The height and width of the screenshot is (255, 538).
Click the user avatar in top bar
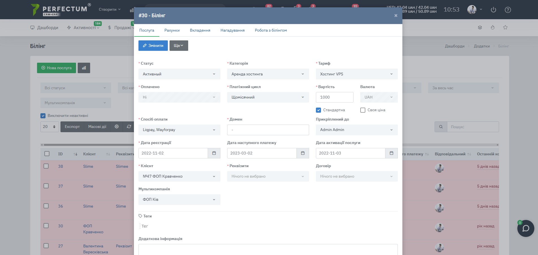[x=472, y=10]
